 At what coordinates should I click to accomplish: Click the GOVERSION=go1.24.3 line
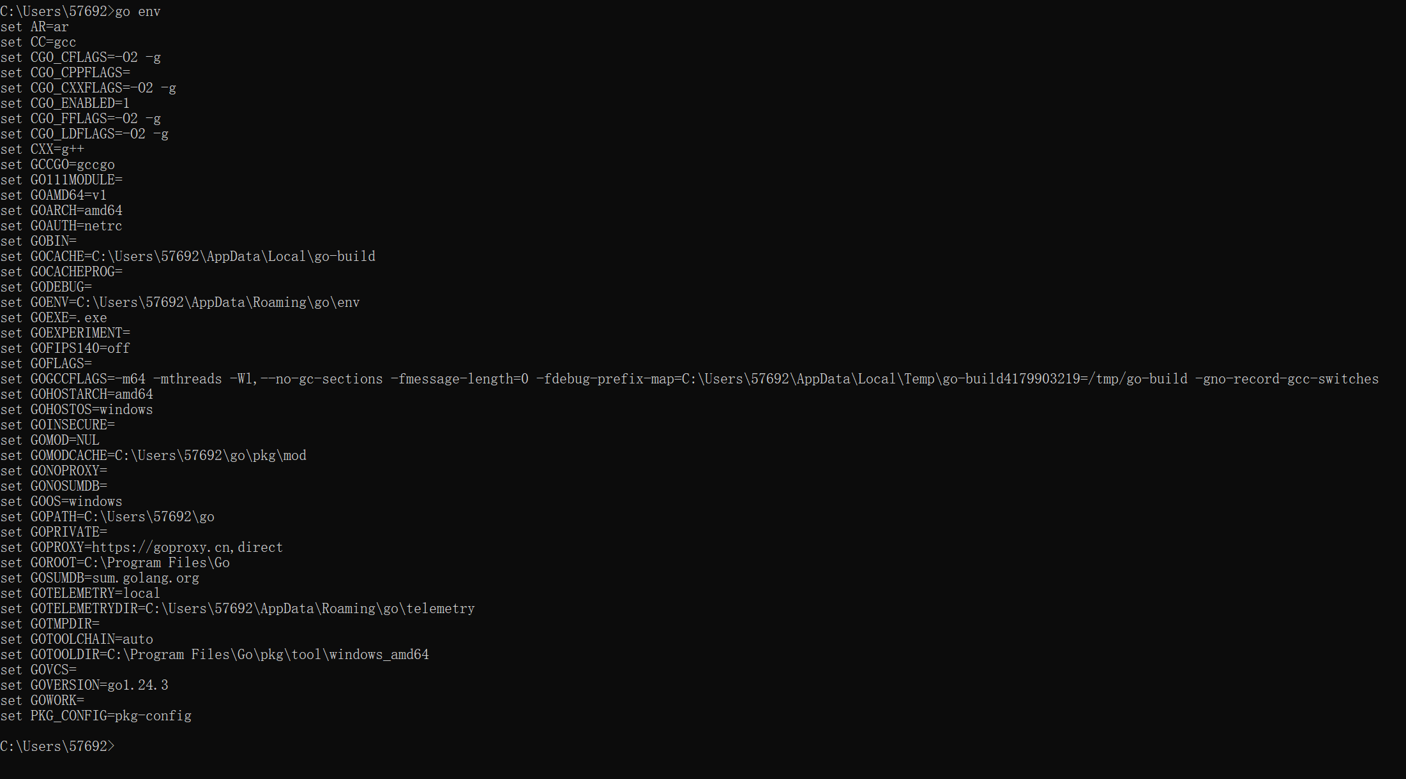84,685
